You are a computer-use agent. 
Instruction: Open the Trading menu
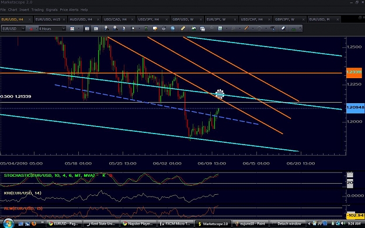(x=37, y=10)
